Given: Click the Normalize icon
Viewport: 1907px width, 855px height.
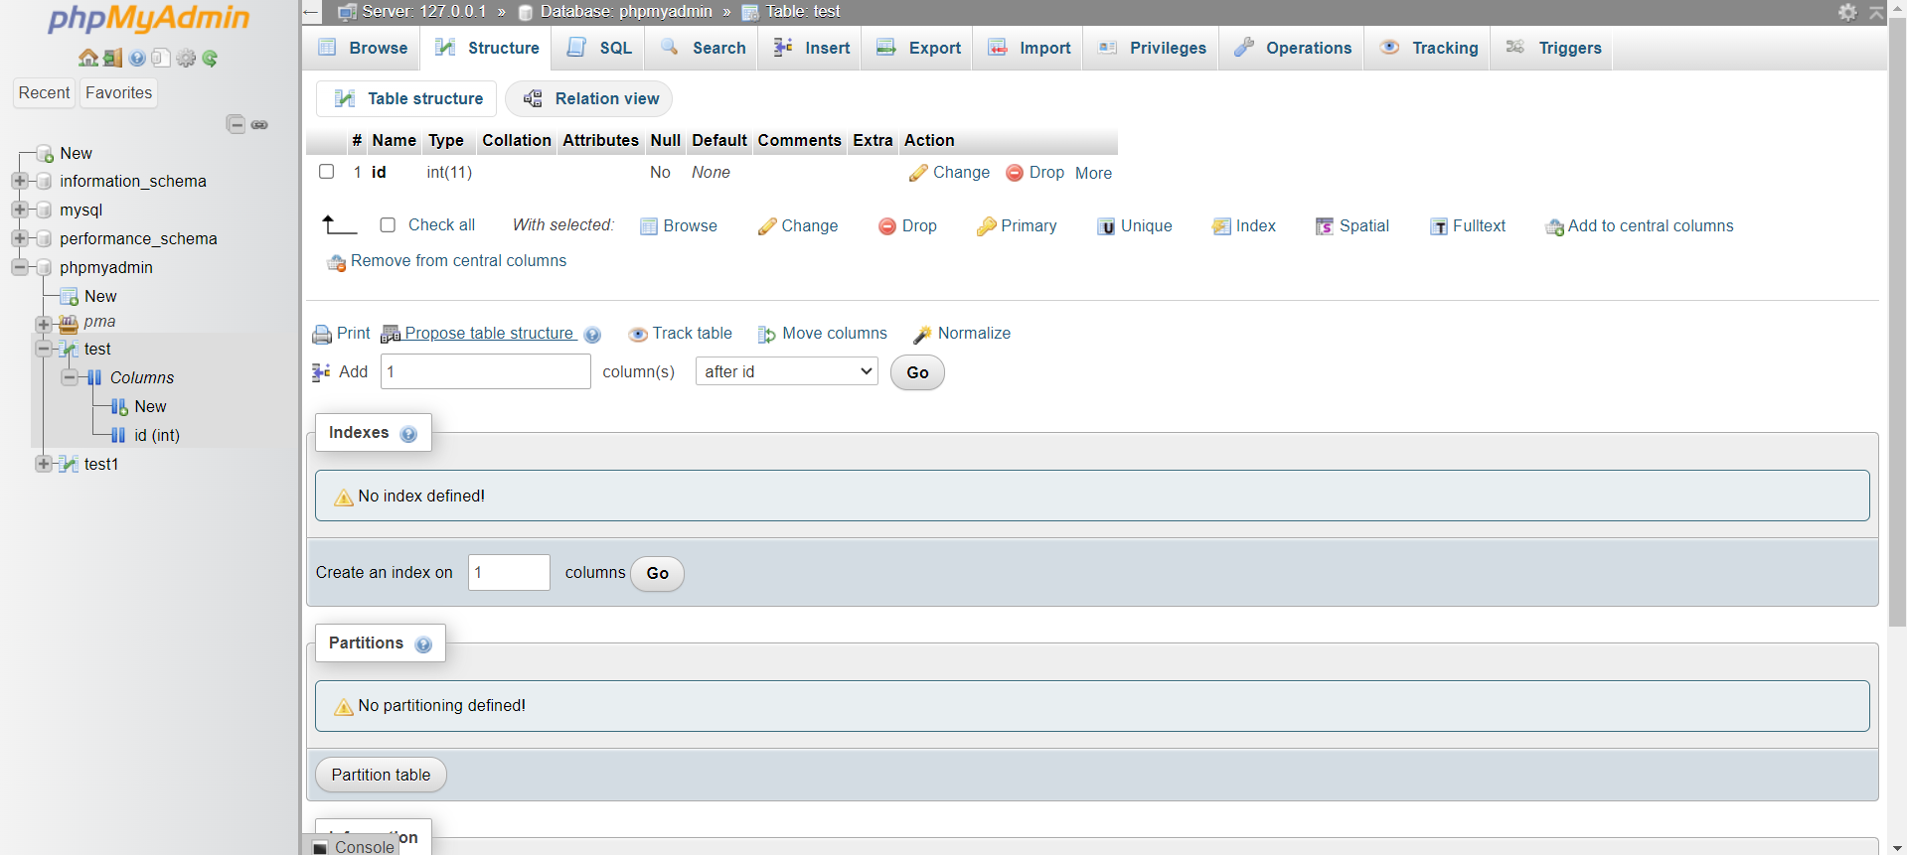Looking at the screenshot, I should [x=923, y=335].
